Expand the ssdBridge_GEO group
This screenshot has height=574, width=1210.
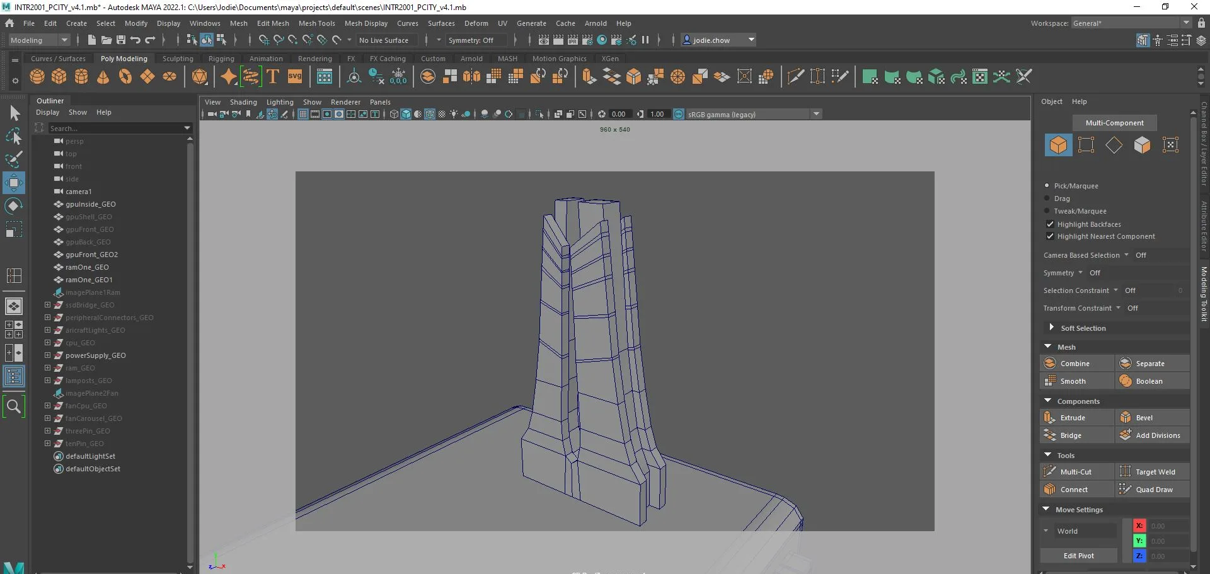(x=47, y=305)
